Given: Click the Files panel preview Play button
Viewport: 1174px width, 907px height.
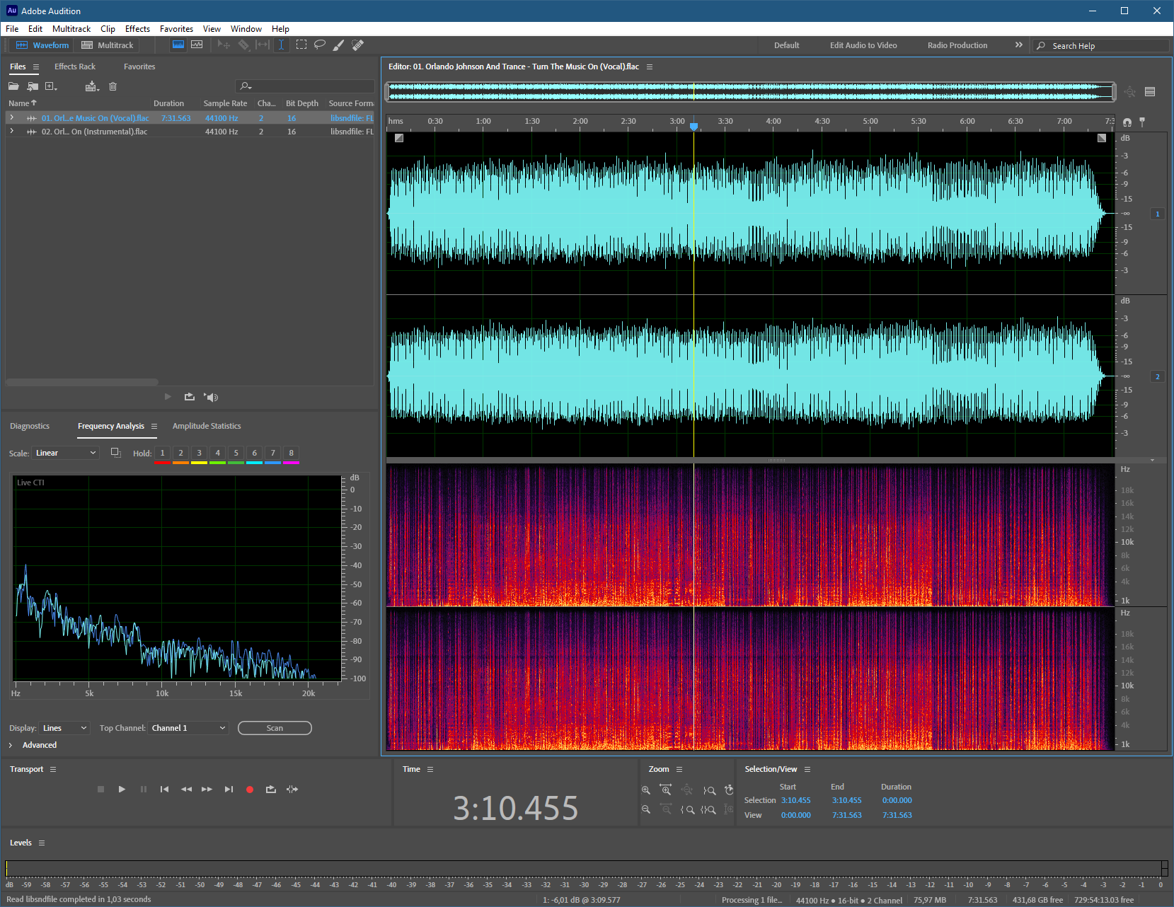Looking at the screenshot, I should (168, 397).
